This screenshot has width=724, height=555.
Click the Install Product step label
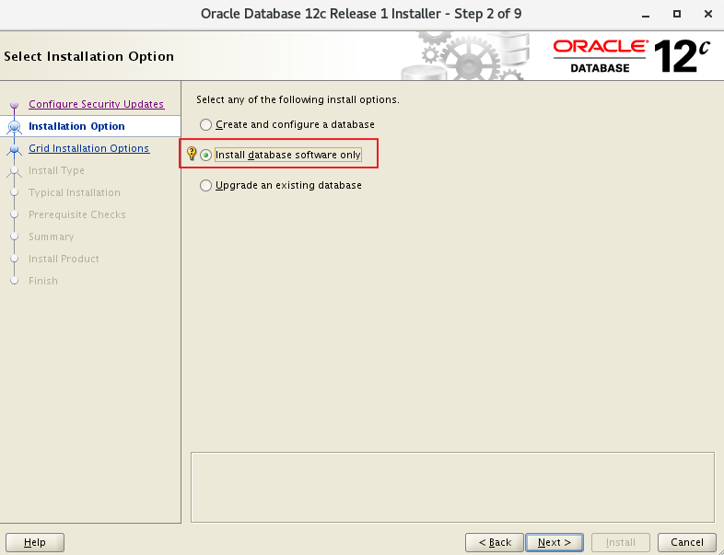pos(64,260)
